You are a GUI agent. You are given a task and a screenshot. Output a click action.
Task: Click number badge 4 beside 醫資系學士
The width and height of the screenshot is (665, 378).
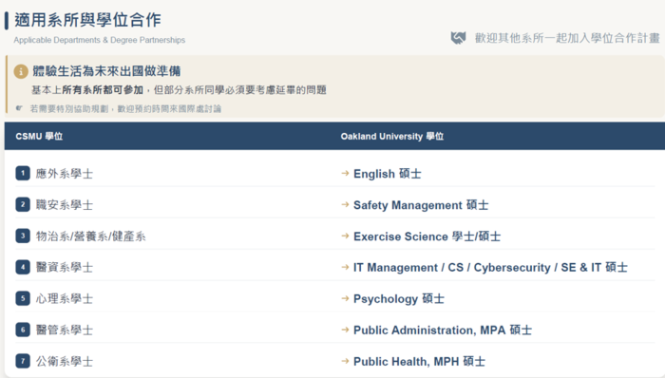[x=23, y=268]
